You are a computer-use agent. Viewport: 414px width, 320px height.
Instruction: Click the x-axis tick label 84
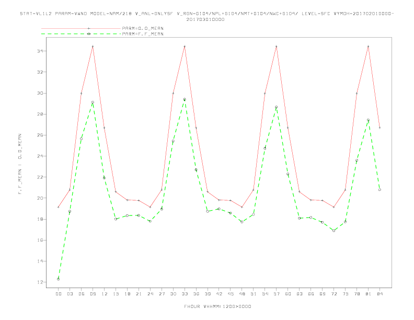pos(379,294)
